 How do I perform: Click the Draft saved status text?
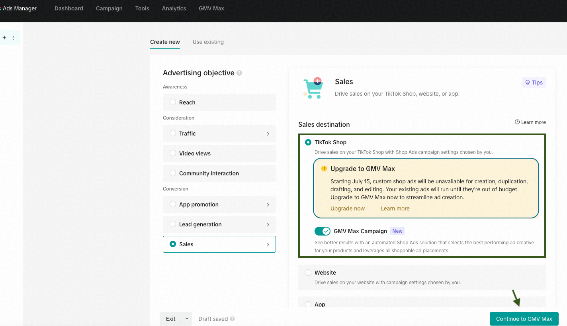coord(213,319)
